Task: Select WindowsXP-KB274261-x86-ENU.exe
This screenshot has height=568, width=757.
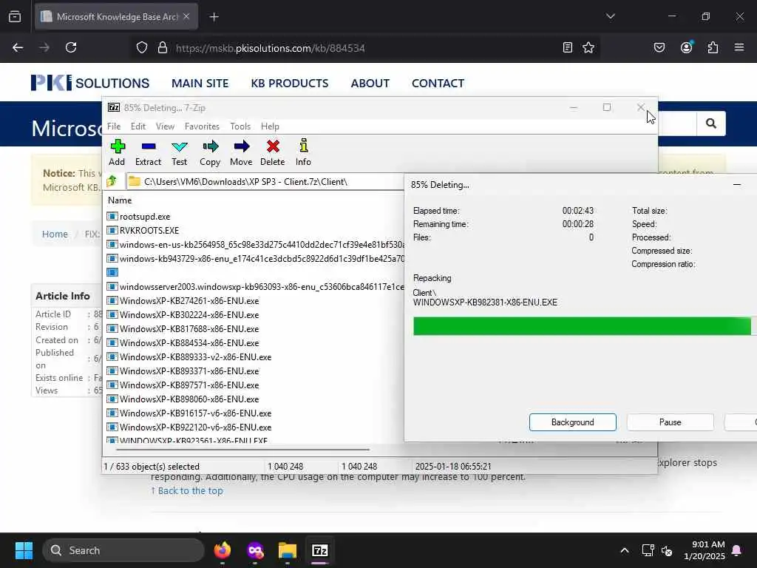Action: [x=189, y=301]
